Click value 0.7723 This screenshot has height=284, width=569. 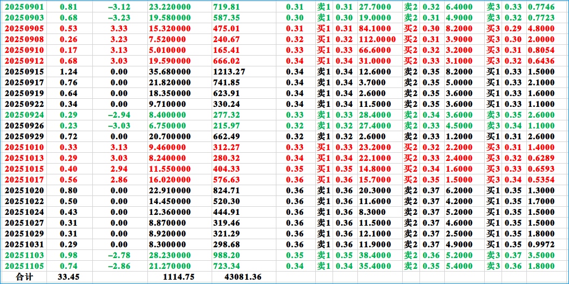click(541, 17)
